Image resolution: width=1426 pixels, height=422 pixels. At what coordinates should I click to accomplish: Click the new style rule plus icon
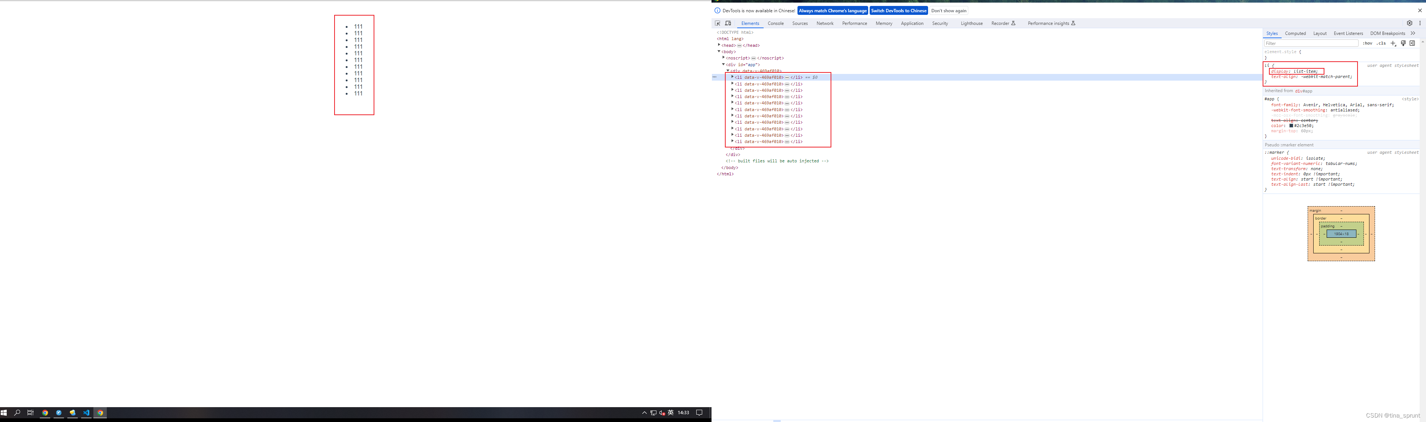pyautogui.click(x=1393, y=43)
